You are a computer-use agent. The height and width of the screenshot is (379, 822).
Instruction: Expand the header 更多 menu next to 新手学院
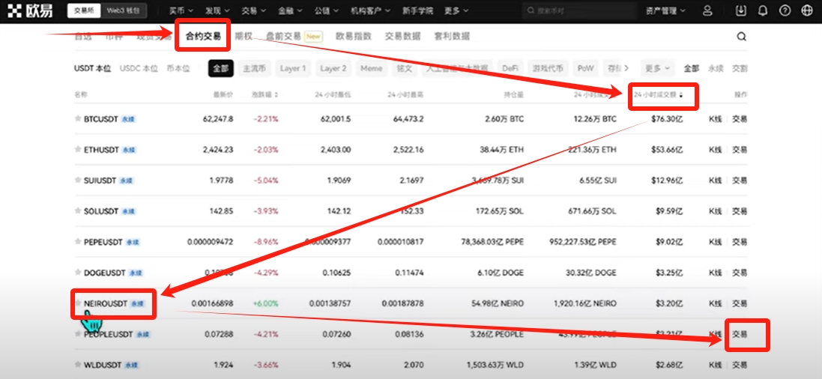point(456,10)
